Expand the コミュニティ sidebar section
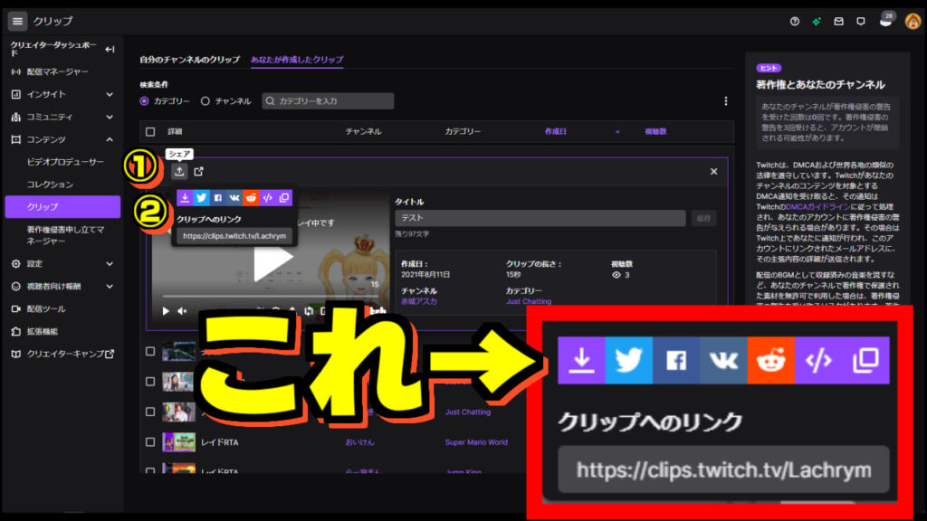The width and height of the screenshot is (927, 521). click(x=110, y=117)
